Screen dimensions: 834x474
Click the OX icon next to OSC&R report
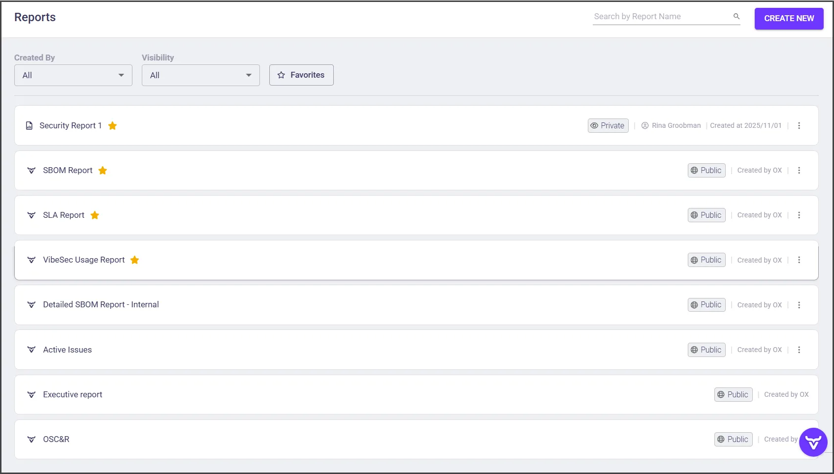(31, 439)
